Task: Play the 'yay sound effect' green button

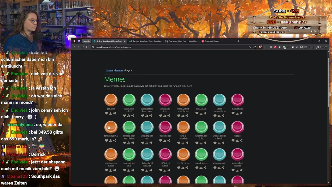Action: pos(129,100)
